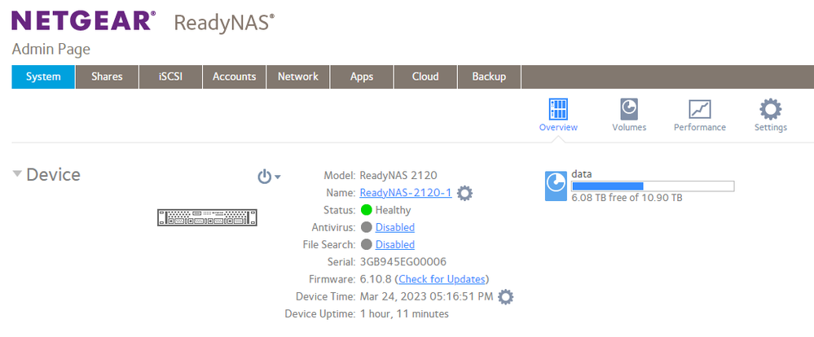Viewport: 814px width, 337px height.
Task: Click the gray Antivirus status dot
Action: (367, 227)
